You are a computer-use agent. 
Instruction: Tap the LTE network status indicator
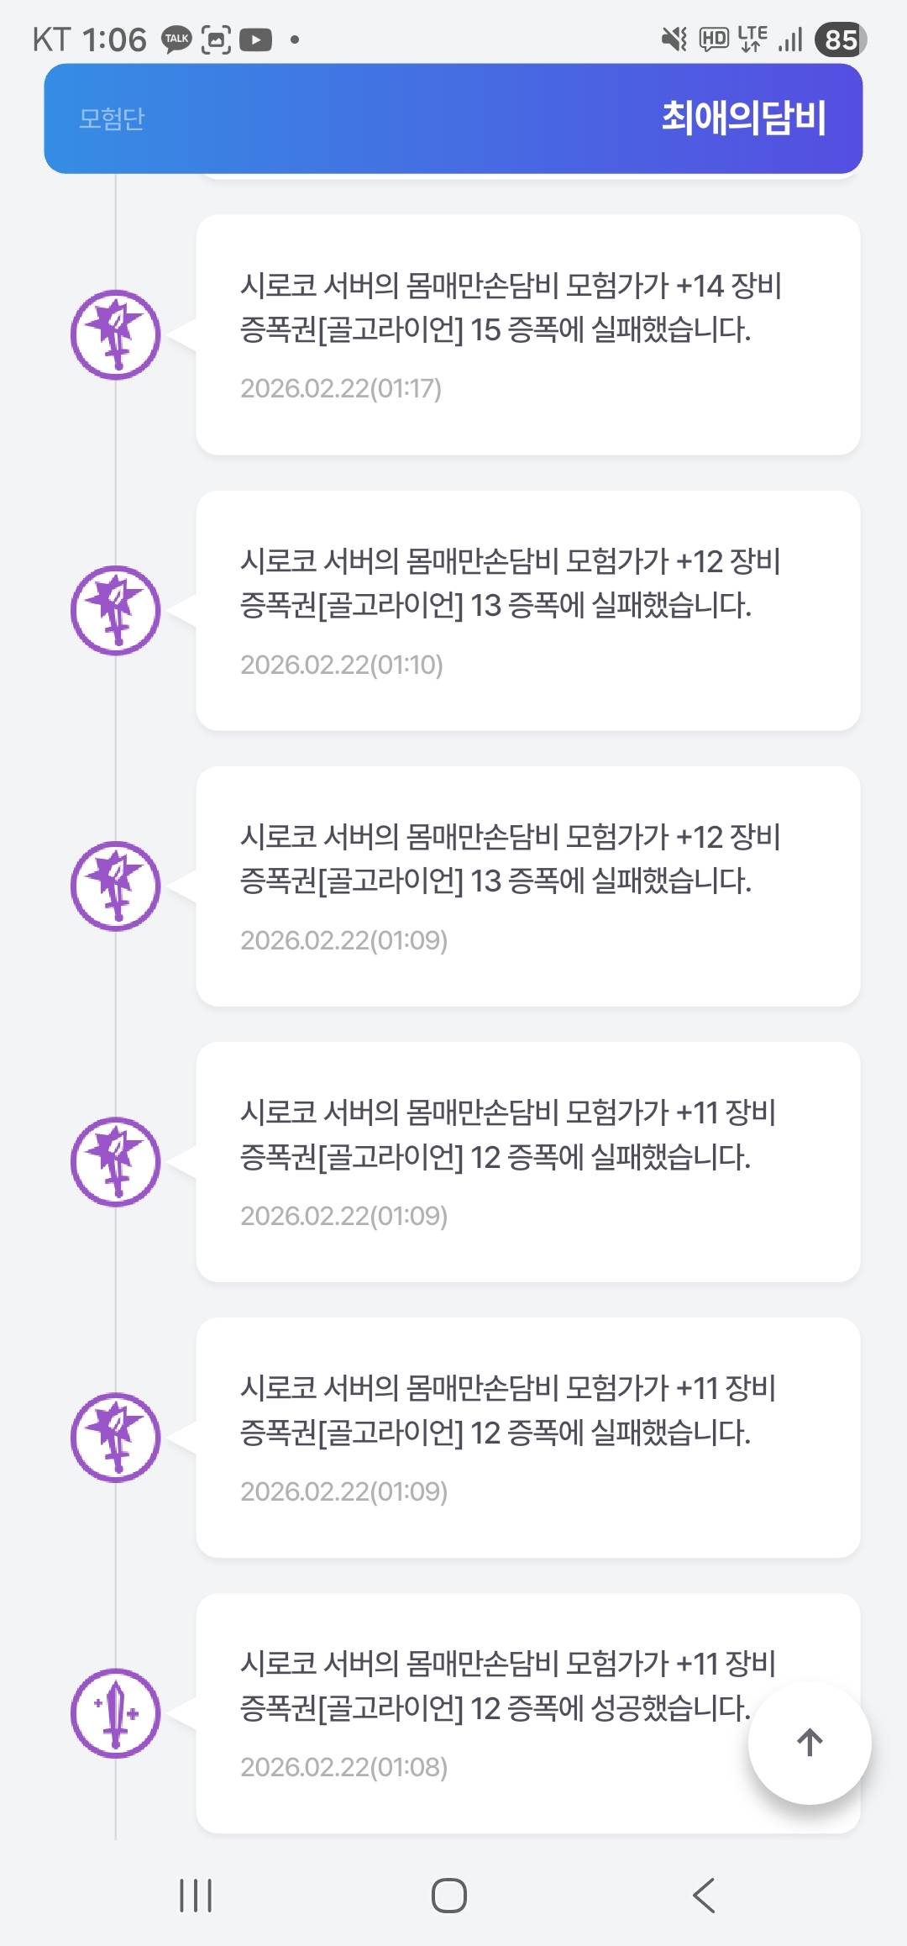point(752,39)
